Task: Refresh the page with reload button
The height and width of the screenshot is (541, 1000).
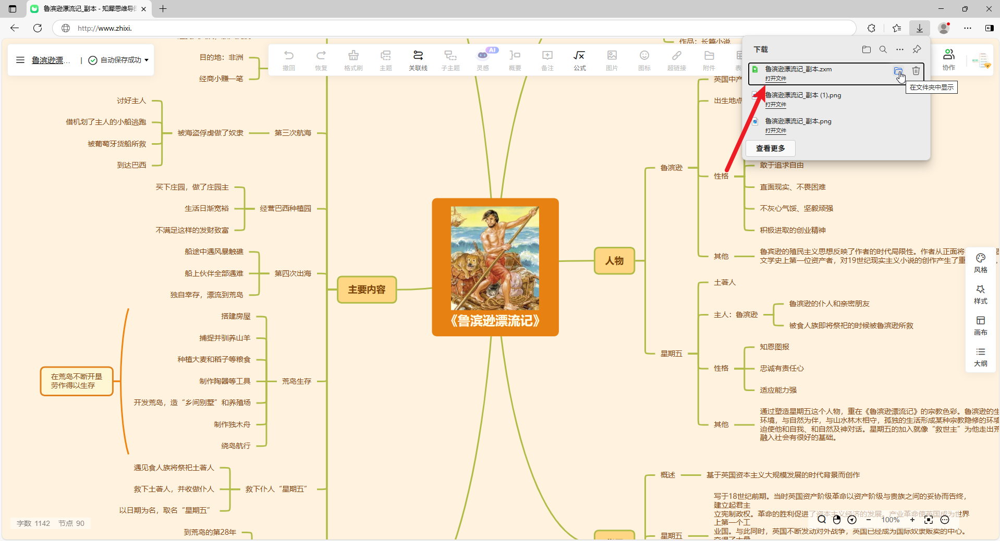Action: coord(38,28)
